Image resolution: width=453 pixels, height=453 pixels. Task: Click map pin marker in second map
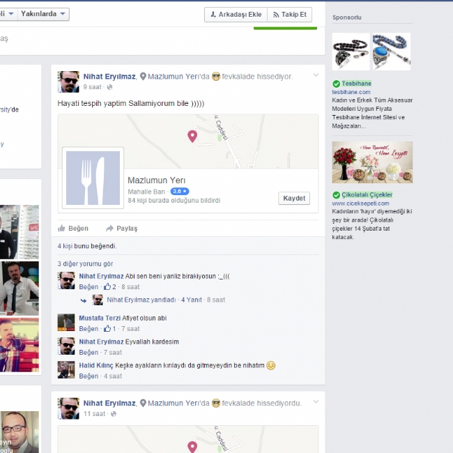pos(192,447)
